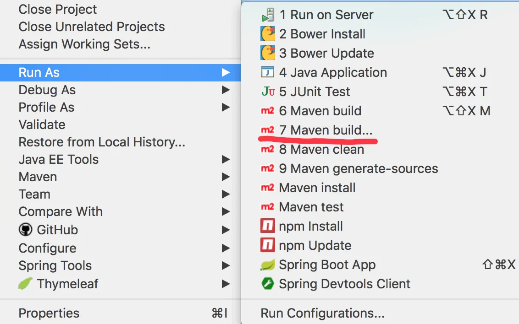Viewport: 519px width, 324px height.
Task: Click the npm Install icon
Action: (x=268, y=226)
